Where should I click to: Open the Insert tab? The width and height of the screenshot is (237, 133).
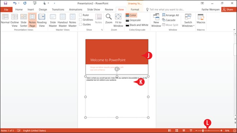pyautogui.click(x=31, y=9)
